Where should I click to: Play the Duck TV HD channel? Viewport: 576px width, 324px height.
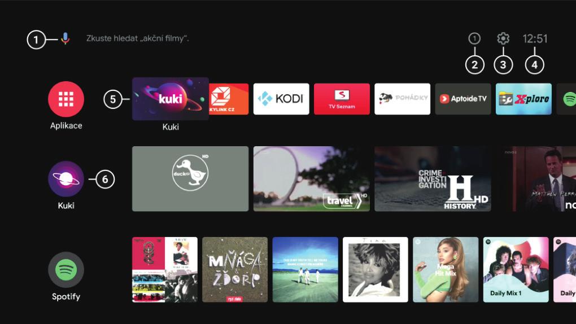(190, 179)
